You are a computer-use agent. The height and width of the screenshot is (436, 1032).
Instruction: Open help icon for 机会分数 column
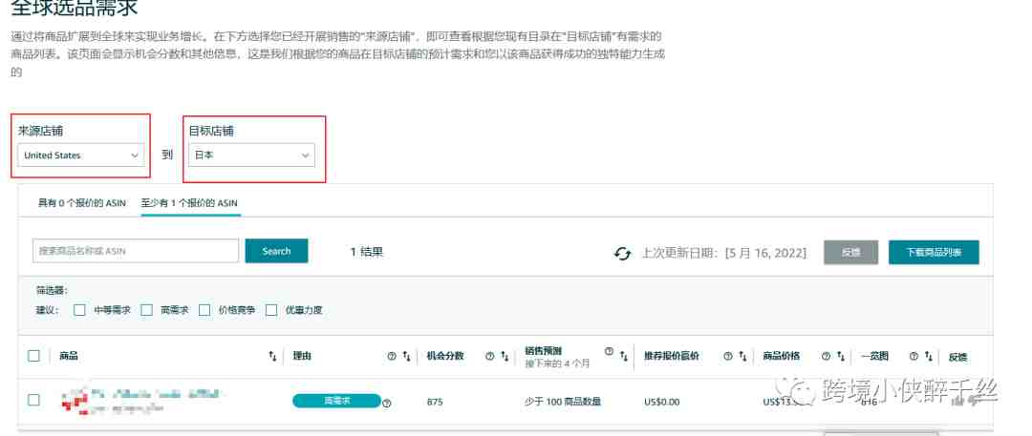click(489, 356)
